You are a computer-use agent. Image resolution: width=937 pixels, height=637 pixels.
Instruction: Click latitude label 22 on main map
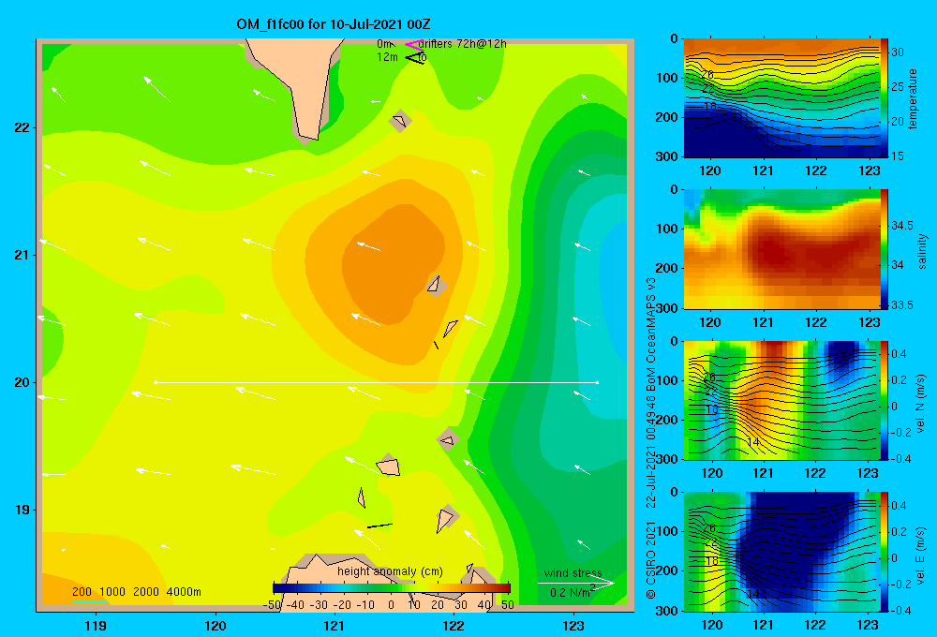22,128
